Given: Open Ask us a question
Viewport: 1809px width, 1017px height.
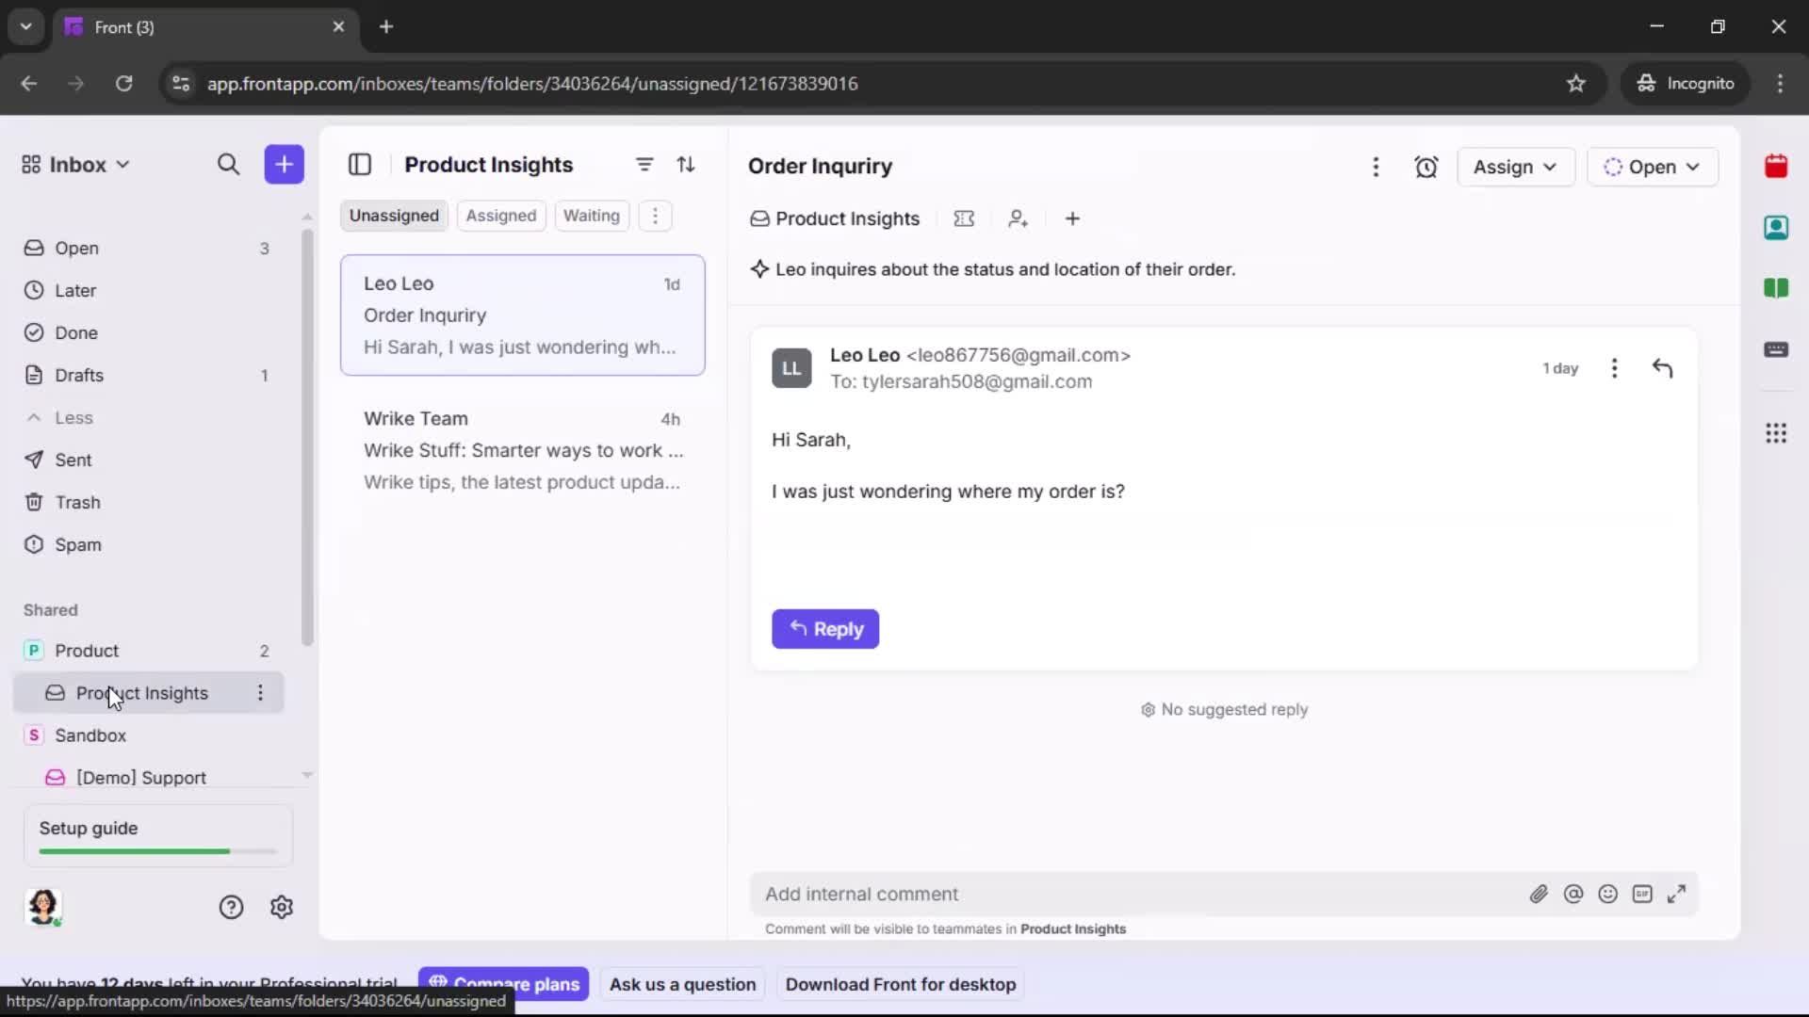Looking at the screenshot, I should [682, 984].
